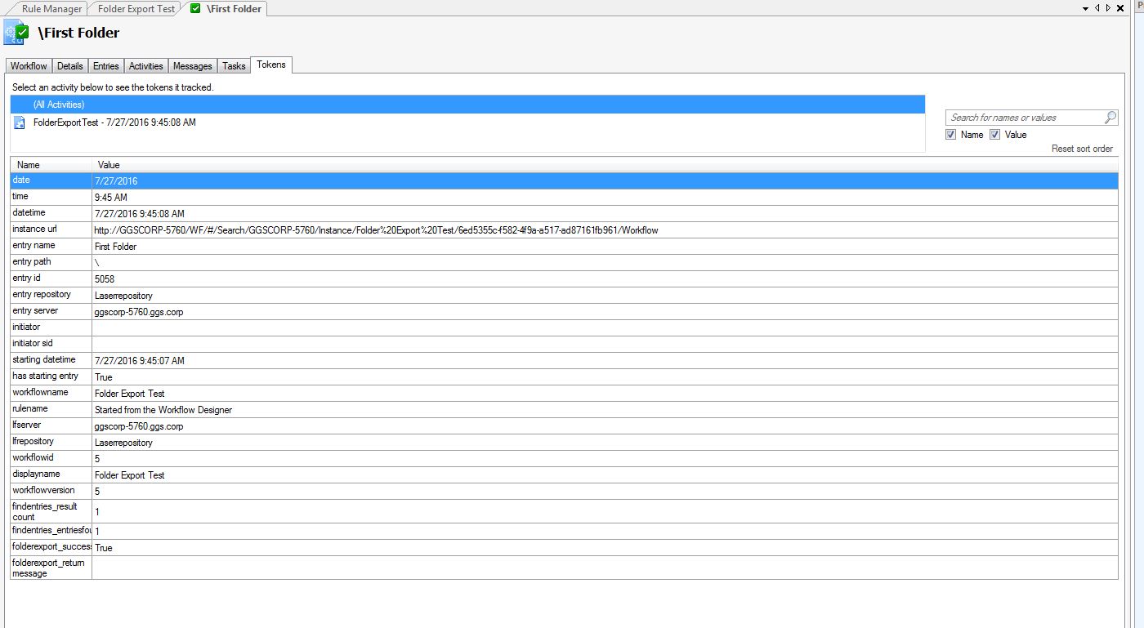Uncheck the Value search checkbox
The height and width of the screenshot is (628, 1144).
click(994, 135)
